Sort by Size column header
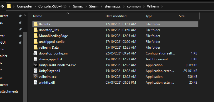Image resolution: width=214 pixels, height=102 pixels. tap(182, 16)
